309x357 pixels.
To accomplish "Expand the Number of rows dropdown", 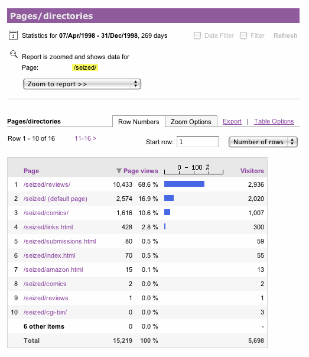I will (263, 142).
